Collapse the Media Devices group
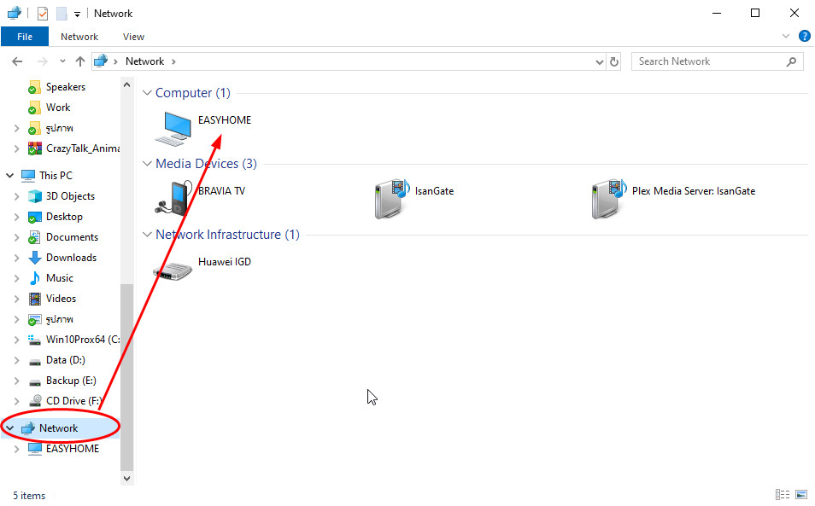The height and width of the screenshot is (506, 815). tap(147, 164)
